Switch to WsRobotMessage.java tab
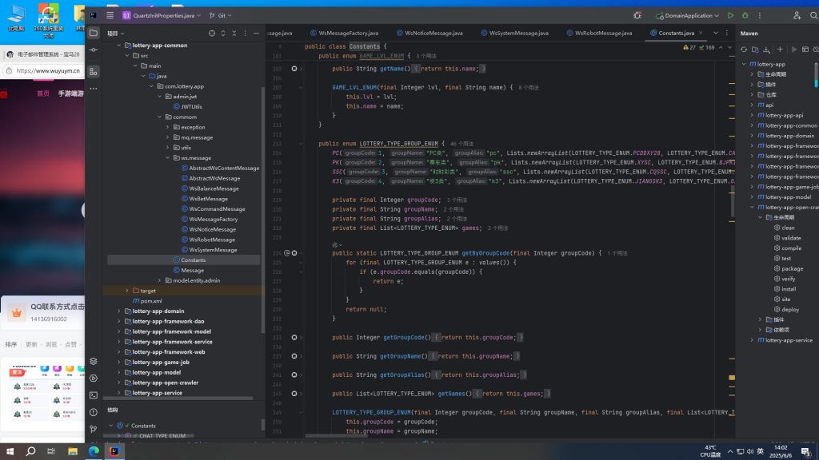This screenshot has height=460, width=819. click(599, 33)
